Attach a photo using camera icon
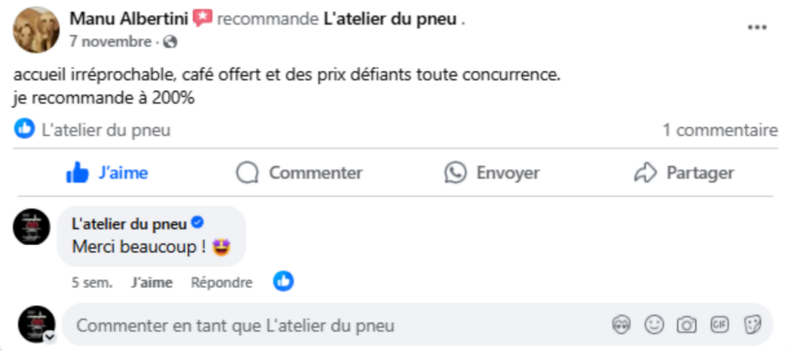 click(x=686, y=325)
